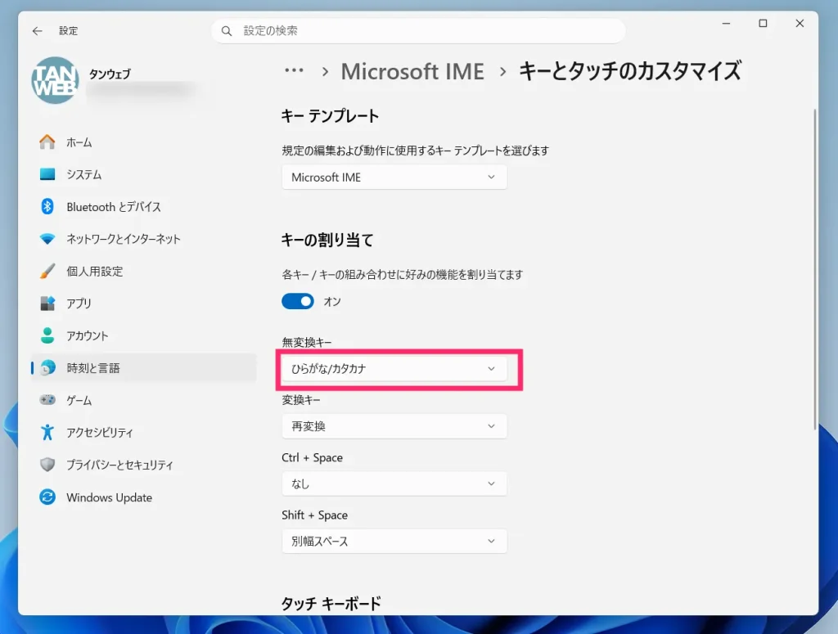Screen dimensions: 838x634
Task: Click the ホーム house icon
Action: pyautogui.click(x=47, y=142)
